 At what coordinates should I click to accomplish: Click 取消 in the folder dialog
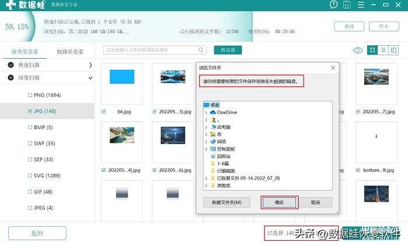click(x=315, y=202)
